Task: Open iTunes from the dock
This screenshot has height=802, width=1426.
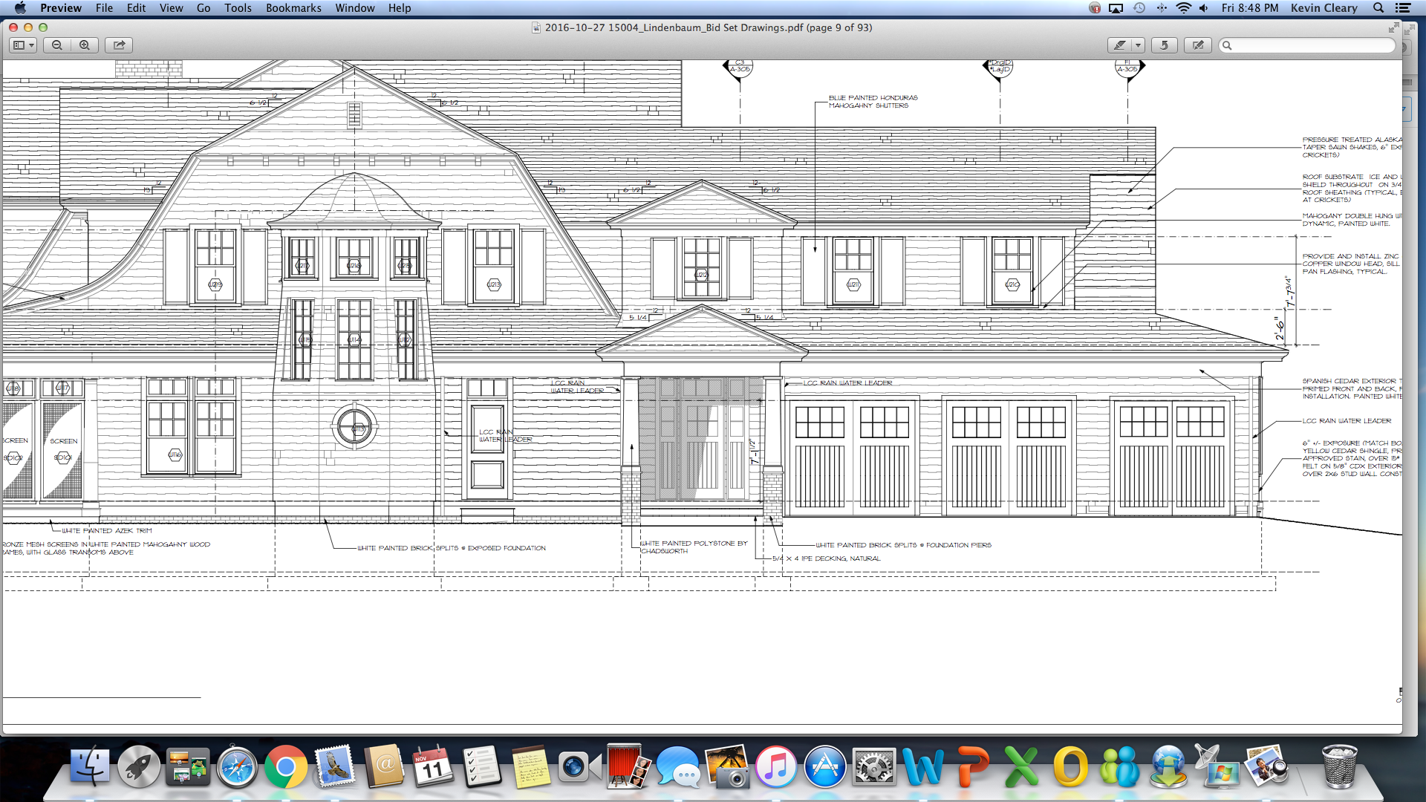Action: click(775, 767)
